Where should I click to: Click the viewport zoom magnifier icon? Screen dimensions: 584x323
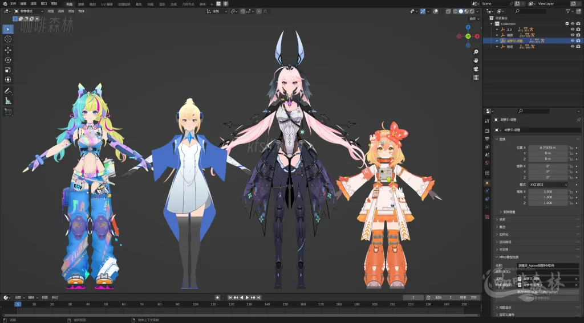click(x=476, y=52)
